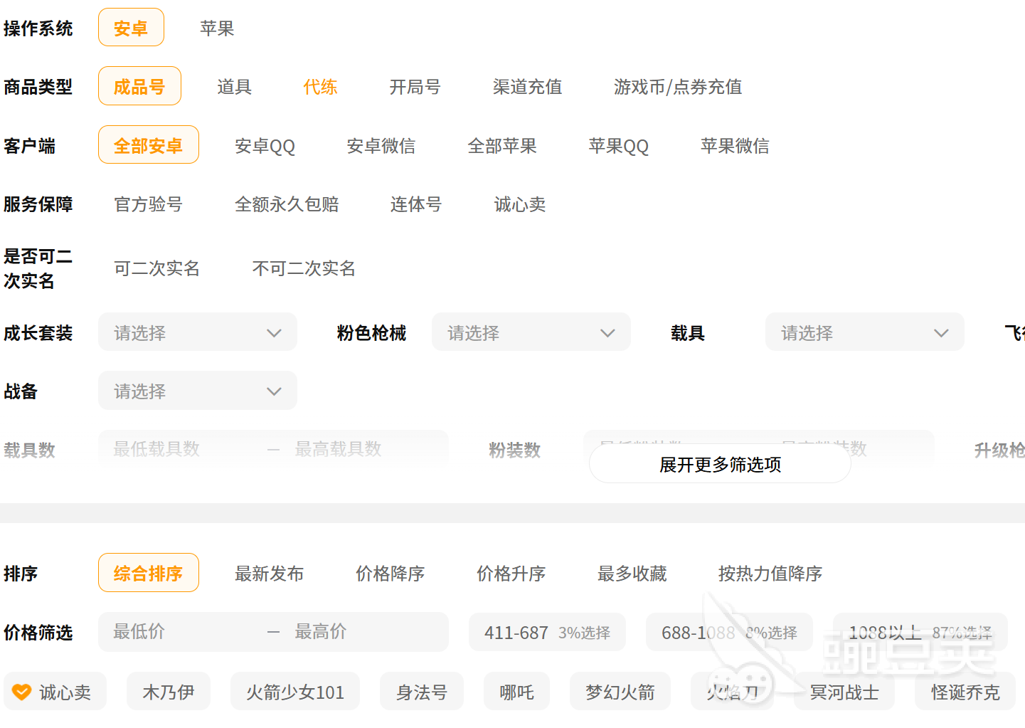The image size is (1025, 728).
Task: Enable 全额永久包赔 filter
Action: pyautogui.click(x=287, y=205)
